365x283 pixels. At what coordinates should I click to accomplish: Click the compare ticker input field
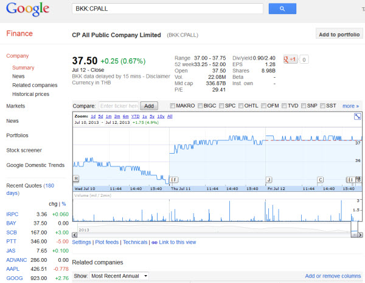[119, 106]
